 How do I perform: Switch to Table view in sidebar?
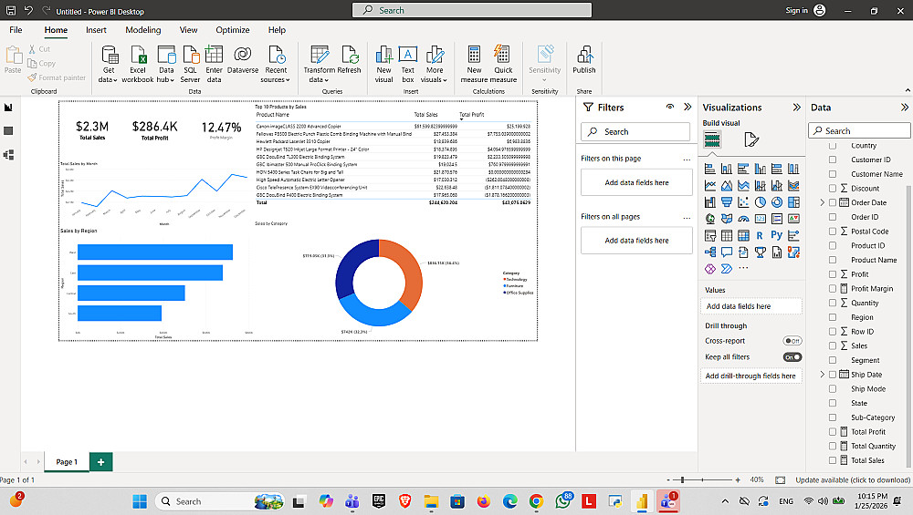(x=8, y=130)
